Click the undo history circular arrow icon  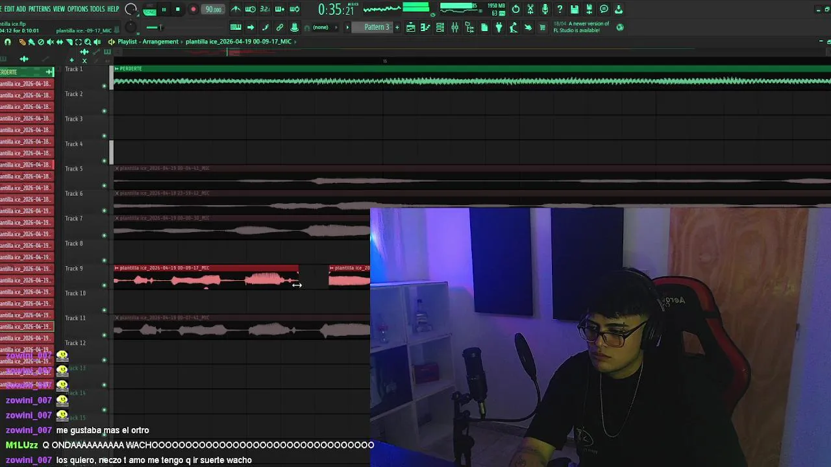click(515, 9)
